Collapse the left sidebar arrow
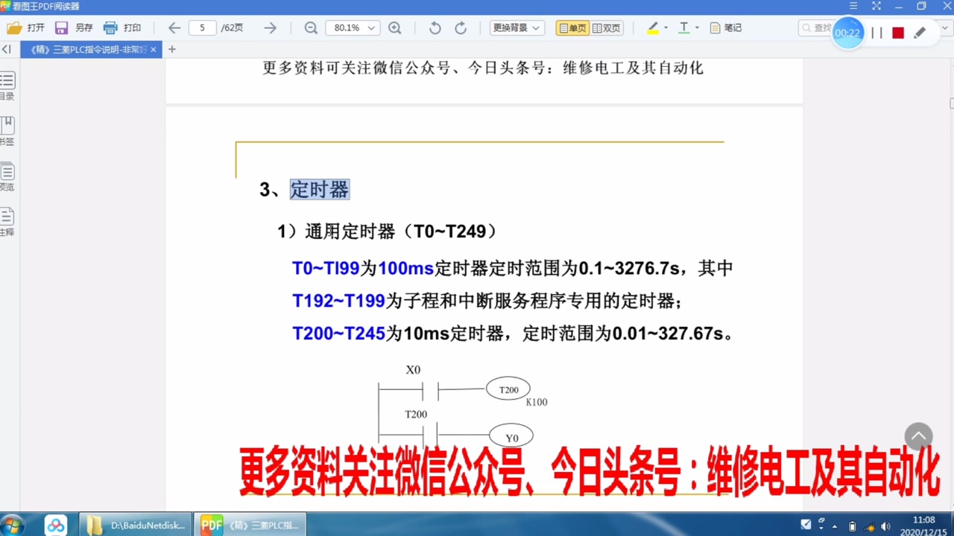 pyautogui.click(x=6, y=49)
